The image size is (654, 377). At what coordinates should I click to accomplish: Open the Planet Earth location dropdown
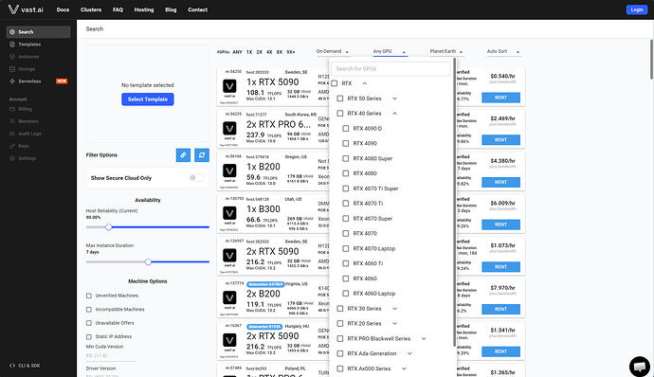pyautogui.click(x=446, y=51)
